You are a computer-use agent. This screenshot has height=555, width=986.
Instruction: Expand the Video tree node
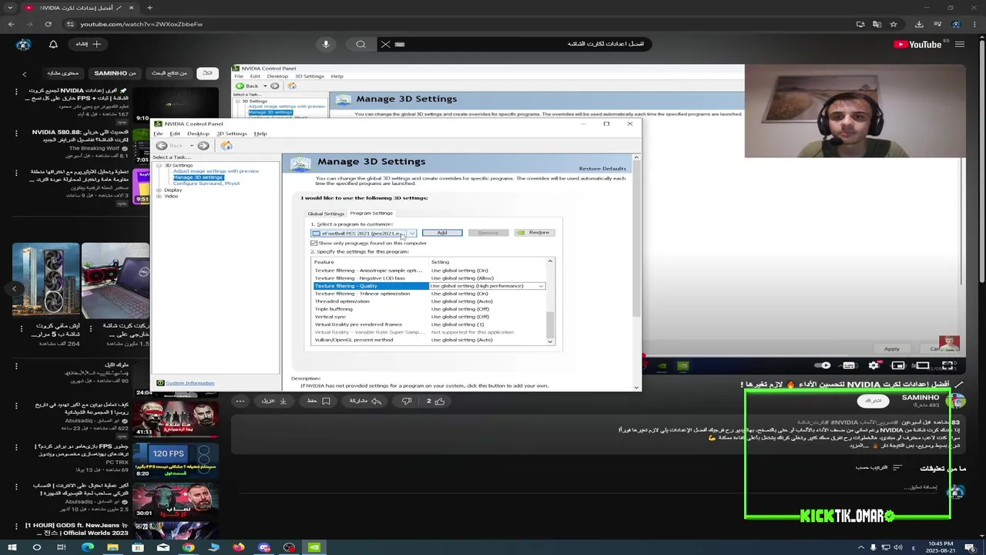pos(159,196)
